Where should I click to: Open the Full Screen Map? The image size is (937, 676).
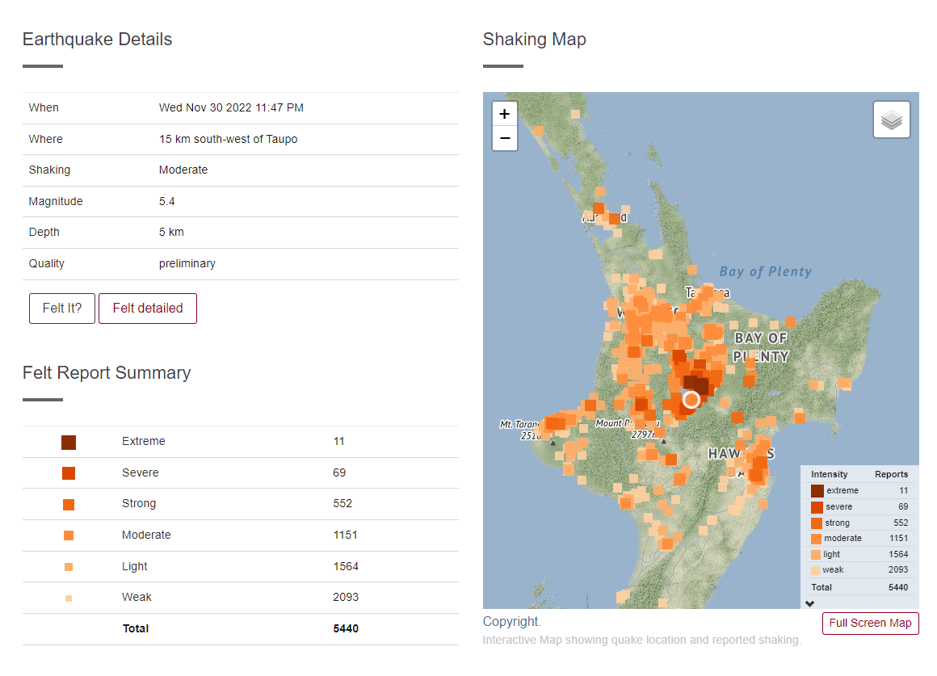point(870,623)
